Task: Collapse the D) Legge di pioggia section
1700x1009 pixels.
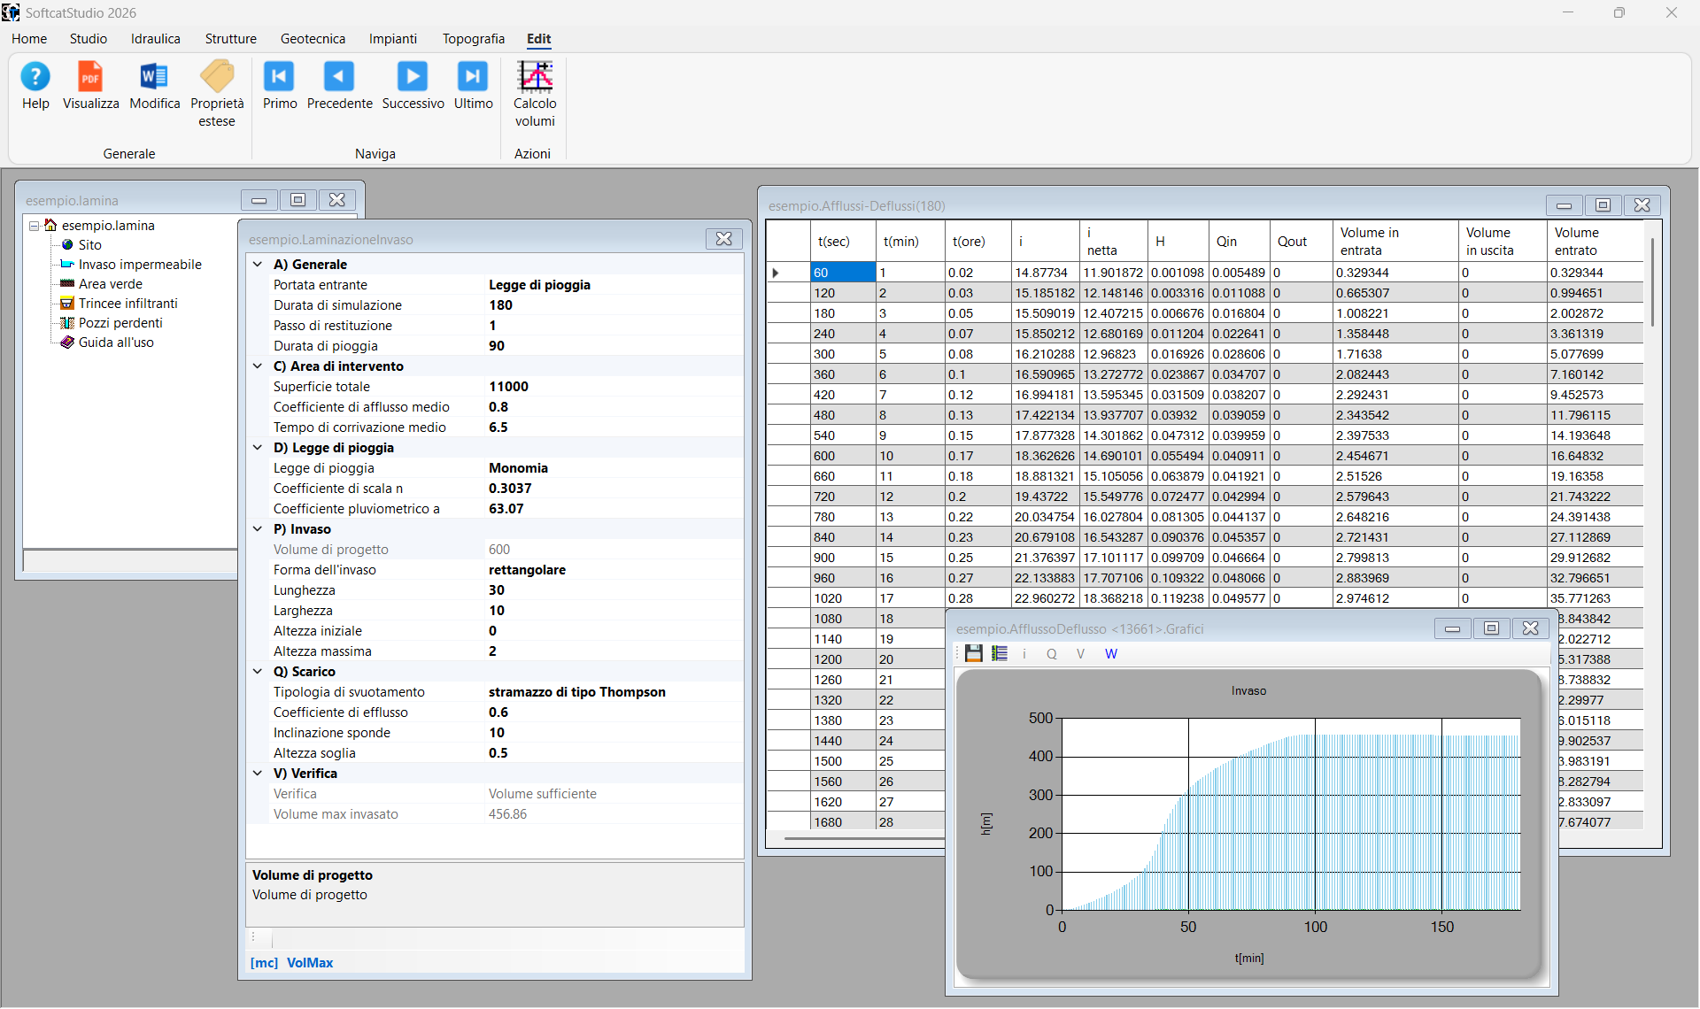Action: pyautogui.click(x=258, y=448)
